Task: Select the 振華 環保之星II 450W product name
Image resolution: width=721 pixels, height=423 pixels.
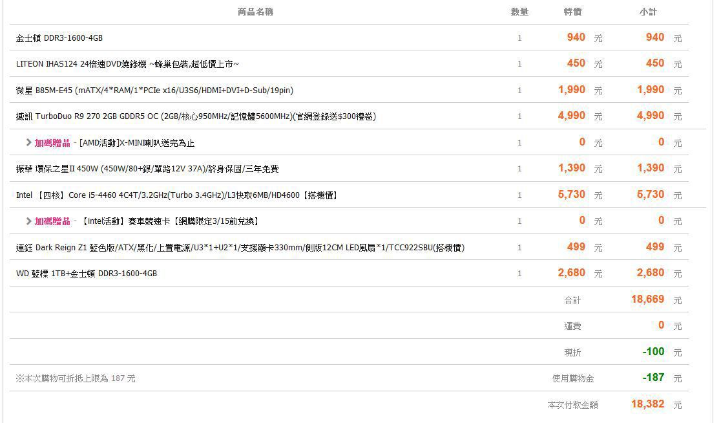Action: point(147,169)
